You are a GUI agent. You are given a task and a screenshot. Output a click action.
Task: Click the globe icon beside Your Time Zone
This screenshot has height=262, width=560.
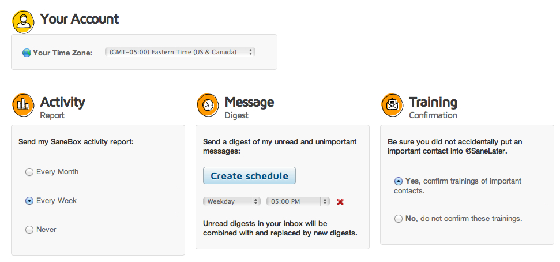pyautogui.click(x=27, y=53)
